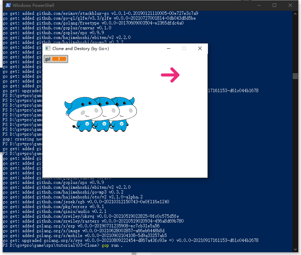Click the 'github.com/qiniu/audio v0.2.1' line
Screen dimensions: 301x255
[54, 212]
